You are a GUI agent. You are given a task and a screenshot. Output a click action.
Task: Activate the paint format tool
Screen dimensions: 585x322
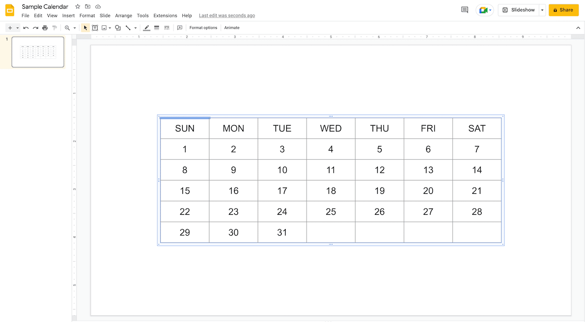(x=55, y=28)
